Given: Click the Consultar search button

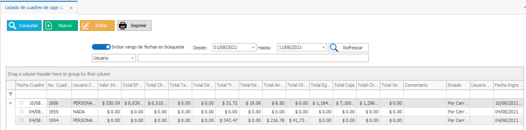Looking at the screenshot, I should point(24,26).
